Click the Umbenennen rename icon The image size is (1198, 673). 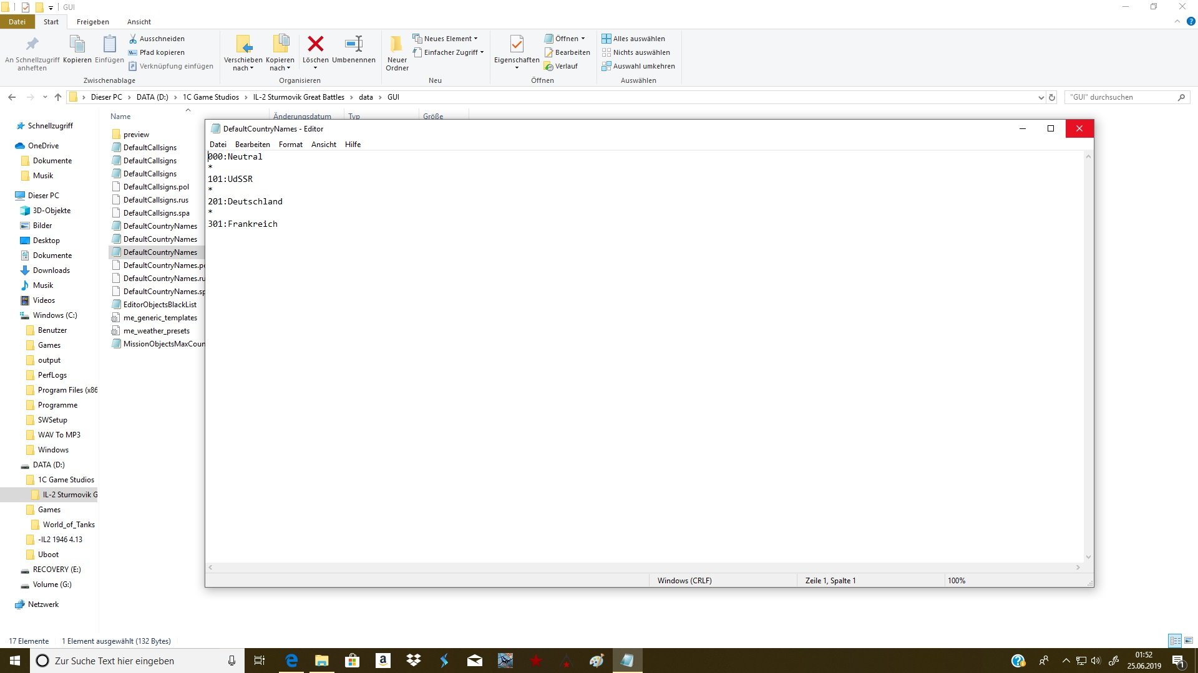[354, 44]
